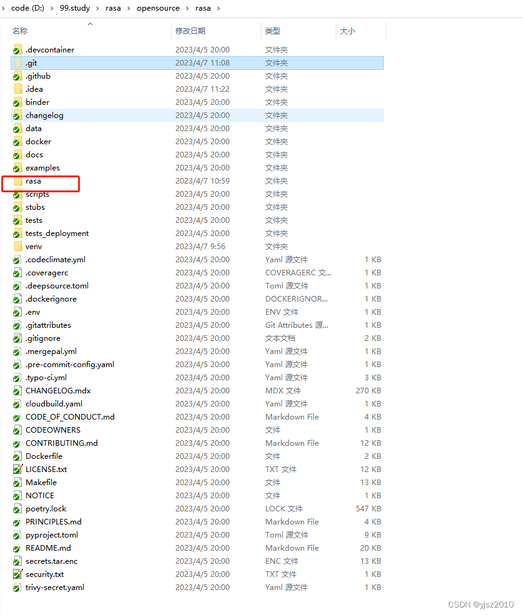Expand the chevron before code (D:) in path

point(3,8)
